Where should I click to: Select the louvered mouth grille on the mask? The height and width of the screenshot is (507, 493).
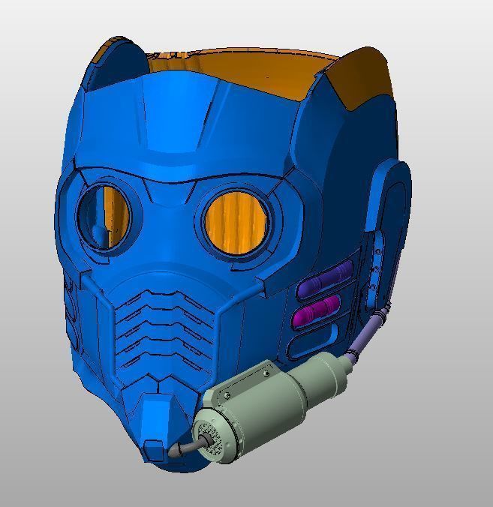pos(164,334)
